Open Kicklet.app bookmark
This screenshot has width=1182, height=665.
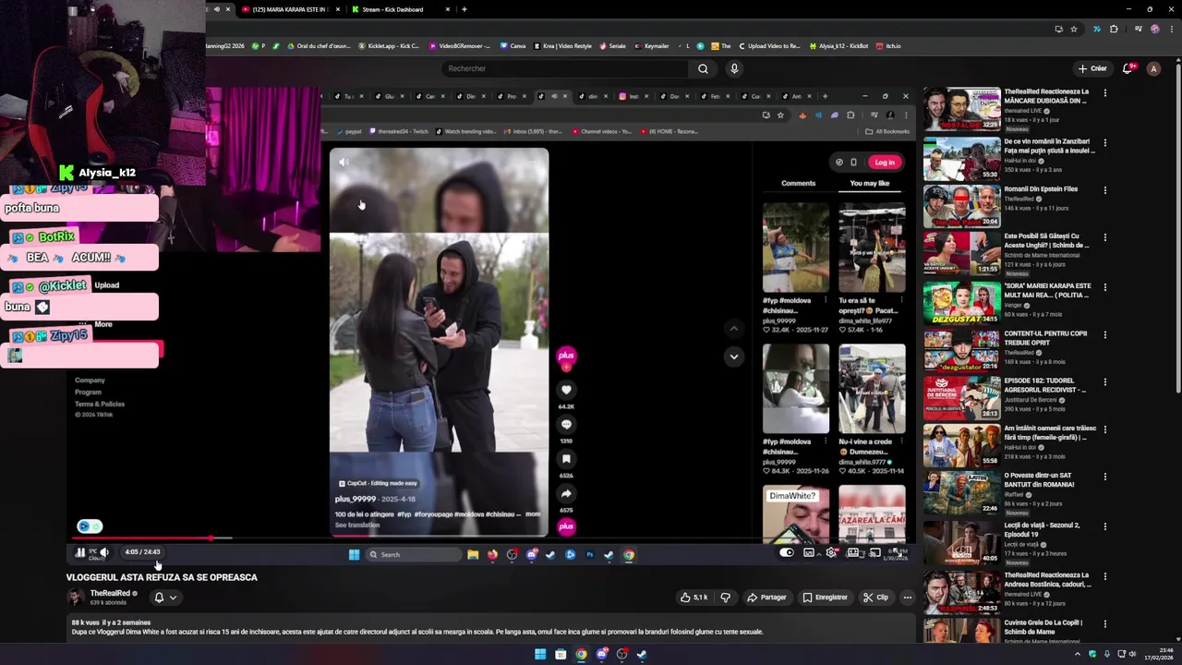coord(388,45)
